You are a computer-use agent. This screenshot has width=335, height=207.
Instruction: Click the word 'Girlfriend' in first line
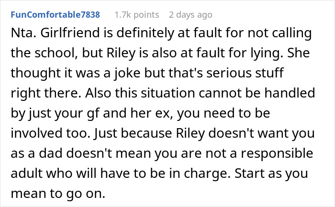point(61,34)
